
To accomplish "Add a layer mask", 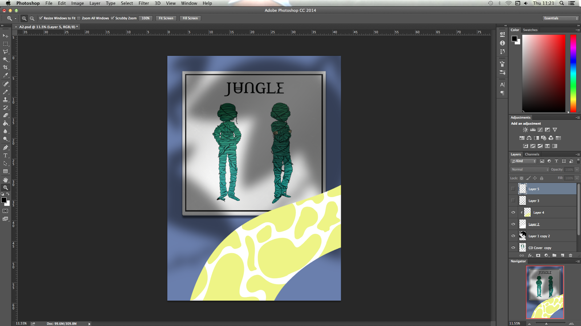I will [x=538, y=255].
